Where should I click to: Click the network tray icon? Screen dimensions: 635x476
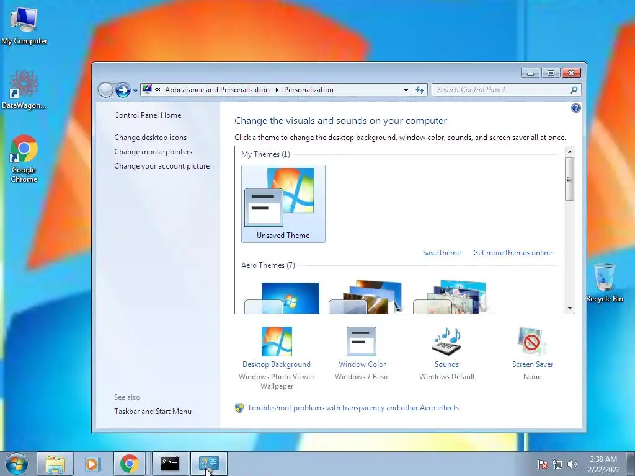(557, 464)
